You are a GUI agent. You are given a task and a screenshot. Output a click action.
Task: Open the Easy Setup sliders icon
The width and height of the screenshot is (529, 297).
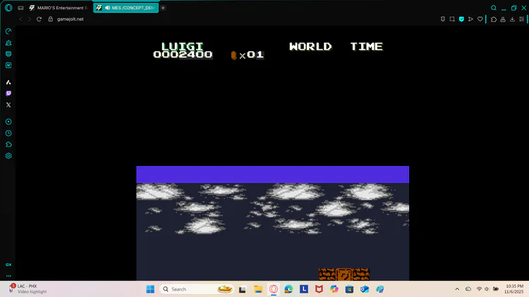[521, 19]
